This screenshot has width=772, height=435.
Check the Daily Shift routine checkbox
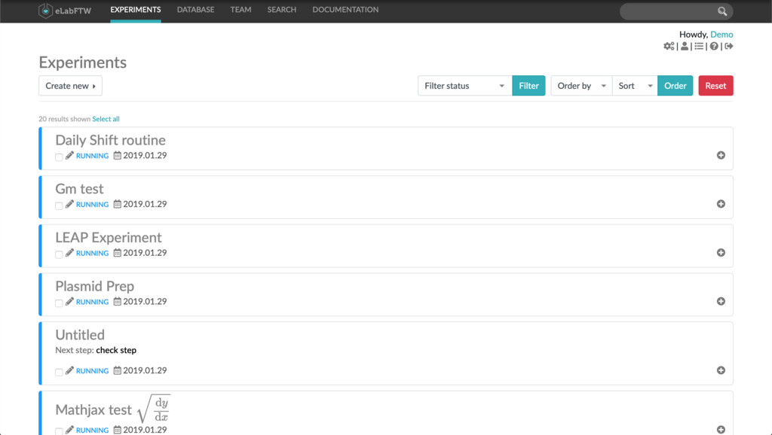pyautogui.click(x=59, y=157)
